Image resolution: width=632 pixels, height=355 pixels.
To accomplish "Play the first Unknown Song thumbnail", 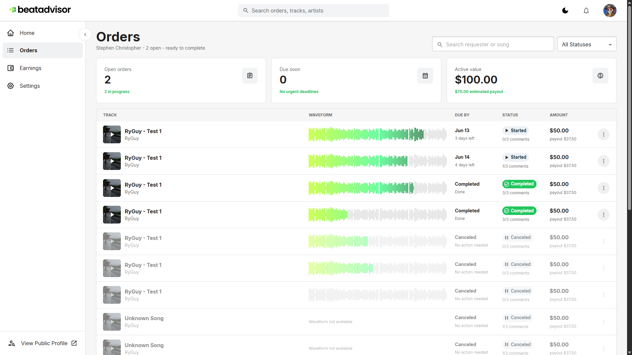I will coord(112,322).
